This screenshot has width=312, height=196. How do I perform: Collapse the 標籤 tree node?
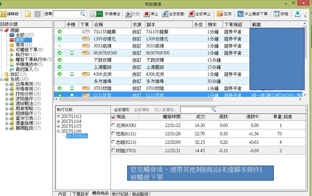(x=2, y=30)
